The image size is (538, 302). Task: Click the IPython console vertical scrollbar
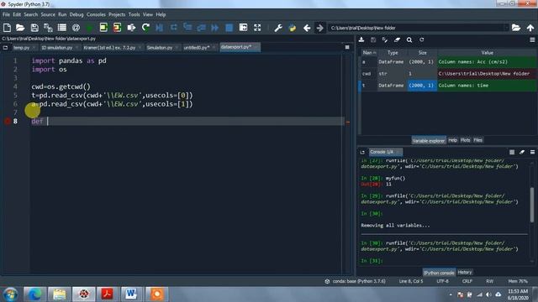point(532,205)
